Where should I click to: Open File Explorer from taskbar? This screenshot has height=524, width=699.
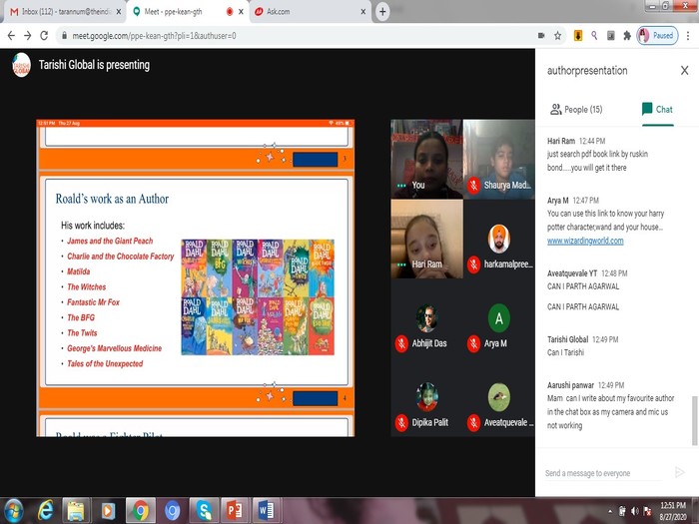pos(76,511)
